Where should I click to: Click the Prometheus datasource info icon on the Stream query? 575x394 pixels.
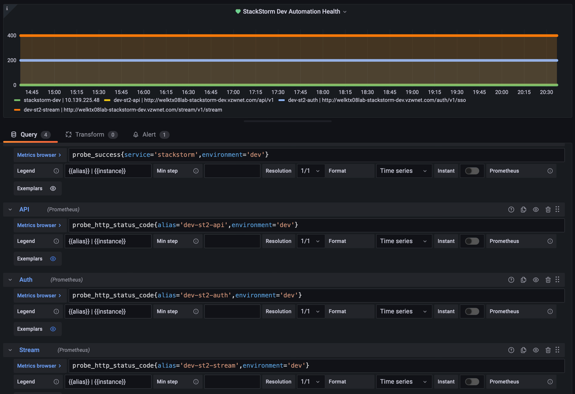click(550, 381)
